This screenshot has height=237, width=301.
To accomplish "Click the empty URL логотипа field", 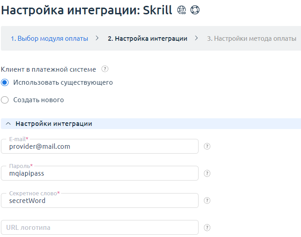I will tap(100, 228).
